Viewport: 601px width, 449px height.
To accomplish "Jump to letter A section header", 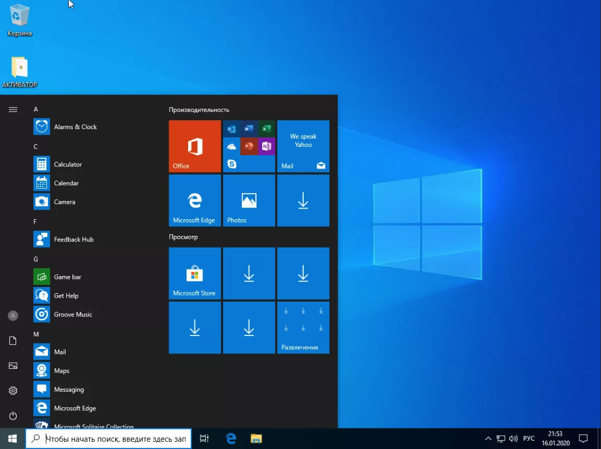I will pyautogui.click(x=36, y=109).
